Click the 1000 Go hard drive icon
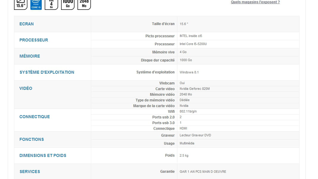Image resolution: width=318 pixels, height=179 pixels. point(68,5)
